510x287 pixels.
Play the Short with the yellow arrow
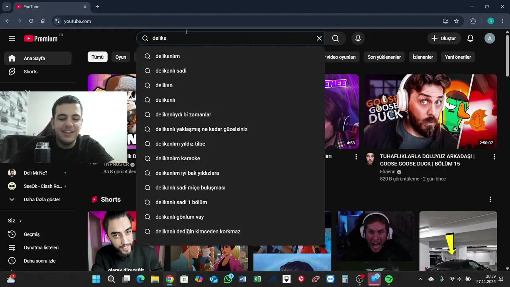tap(458, 241)
